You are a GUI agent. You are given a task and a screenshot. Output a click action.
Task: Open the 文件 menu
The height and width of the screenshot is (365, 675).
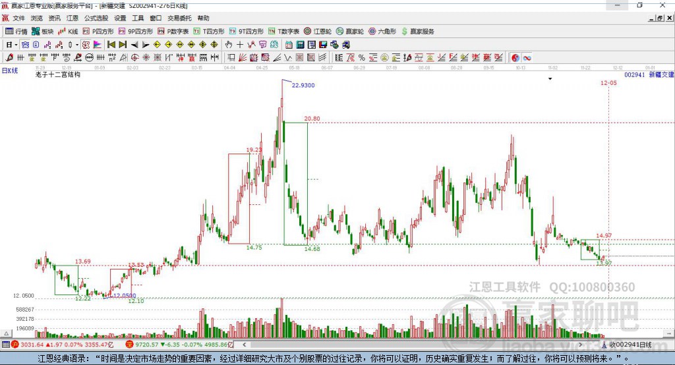(x=19, y=18)
